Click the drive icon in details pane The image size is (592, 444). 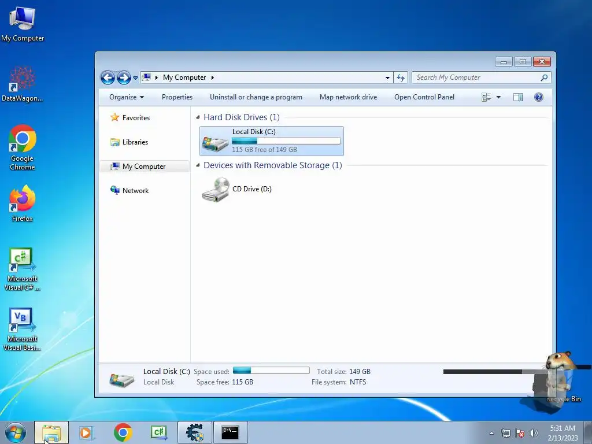121,379
